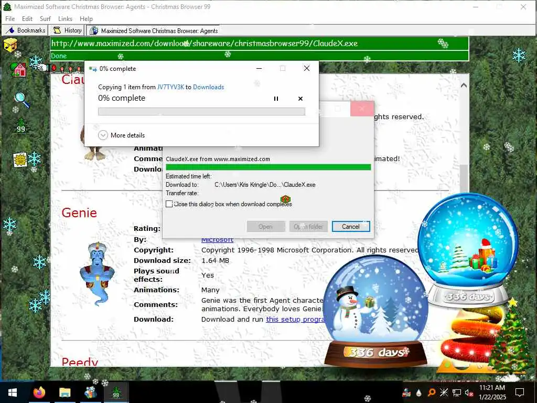Screen dimensions: 537x403
Task: Click Cancel in the download dialog
Action: point(351,227)
